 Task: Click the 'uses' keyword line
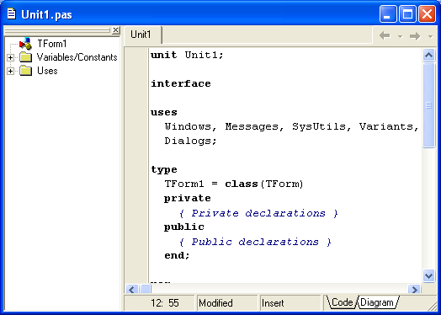click(x=164, y=112)
